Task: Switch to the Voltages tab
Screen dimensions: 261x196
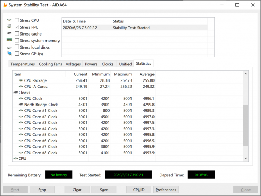Action: pyautogui.click(x=73, y=64)
